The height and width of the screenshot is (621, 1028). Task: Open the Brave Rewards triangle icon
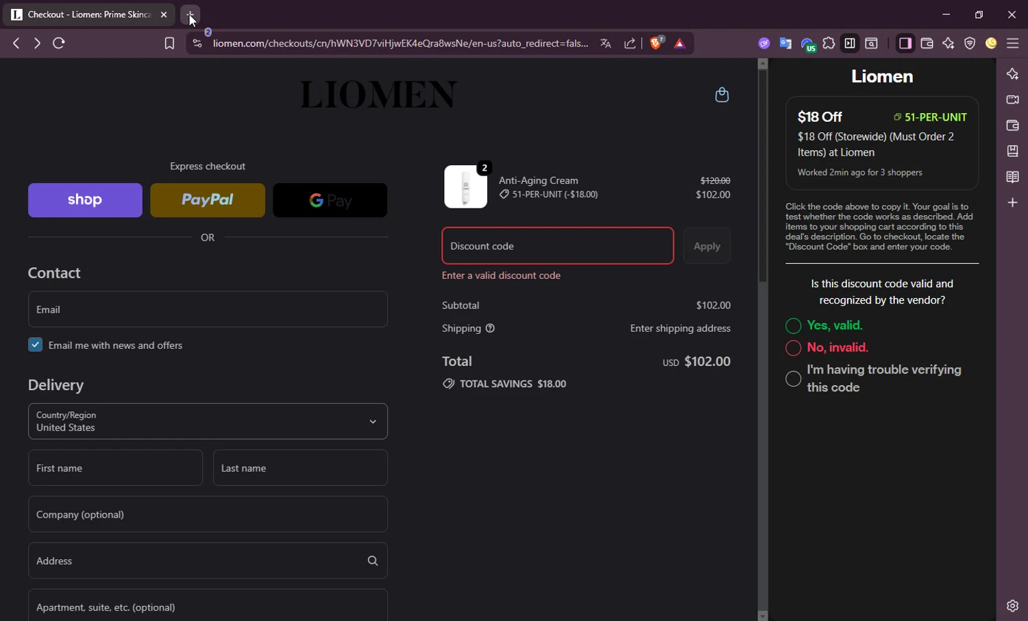tap(680, 43)
